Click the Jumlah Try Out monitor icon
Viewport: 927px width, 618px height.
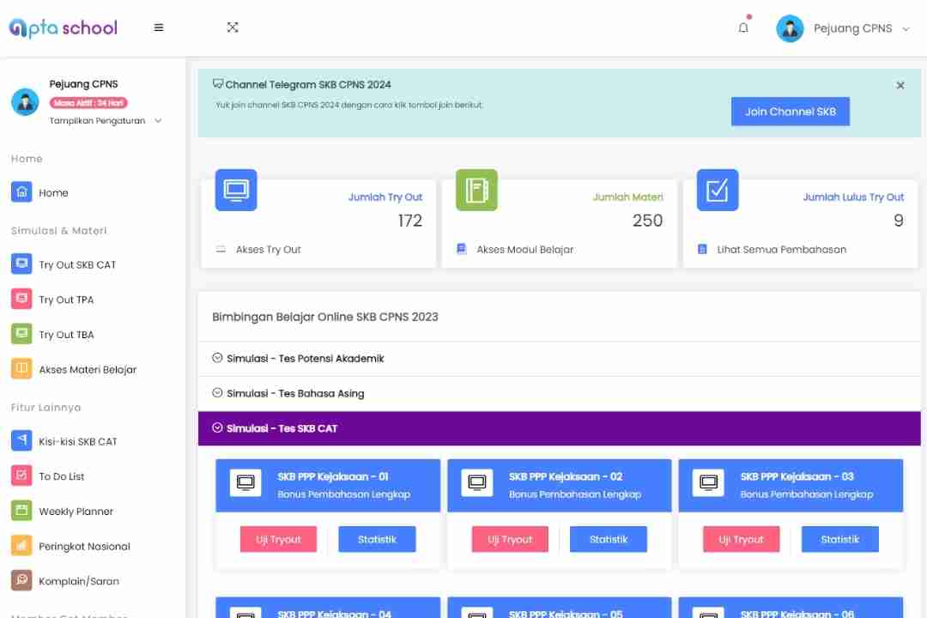(x=236, y=191)
